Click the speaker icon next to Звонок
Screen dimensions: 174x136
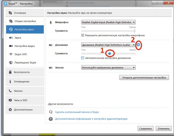click(51, 68)
